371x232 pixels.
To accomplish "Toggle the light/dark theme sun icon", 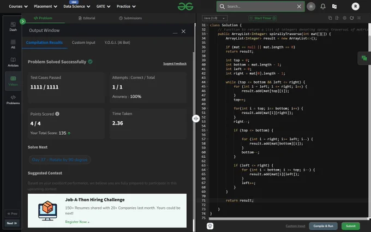I will [311, 7].
